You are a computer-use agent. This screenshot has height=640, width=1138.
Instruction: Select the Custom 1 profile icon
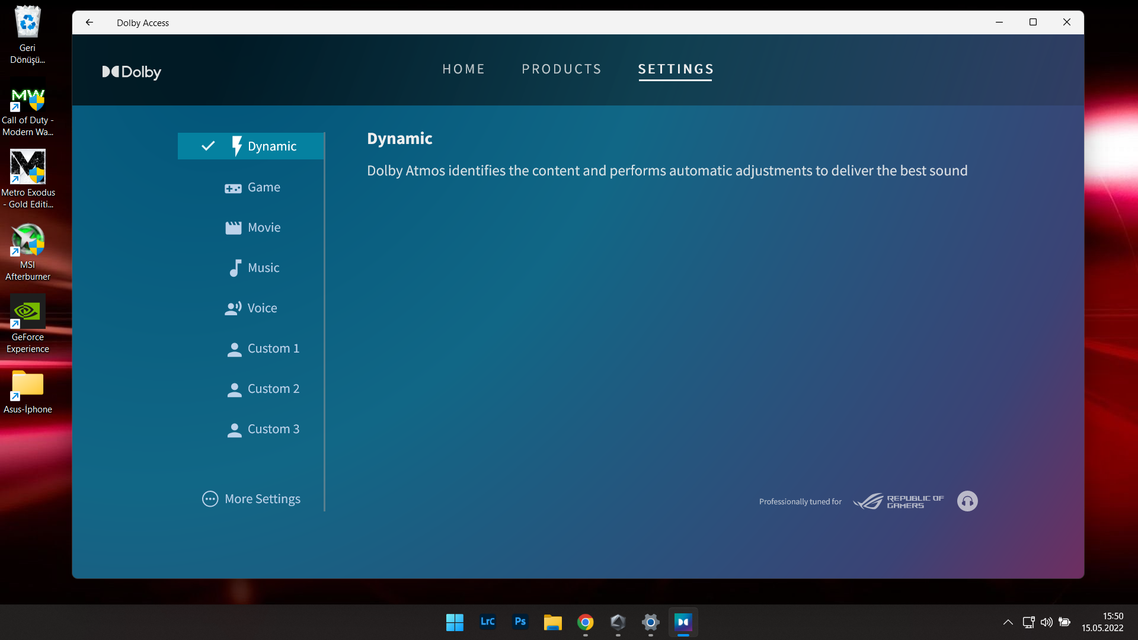234,349
